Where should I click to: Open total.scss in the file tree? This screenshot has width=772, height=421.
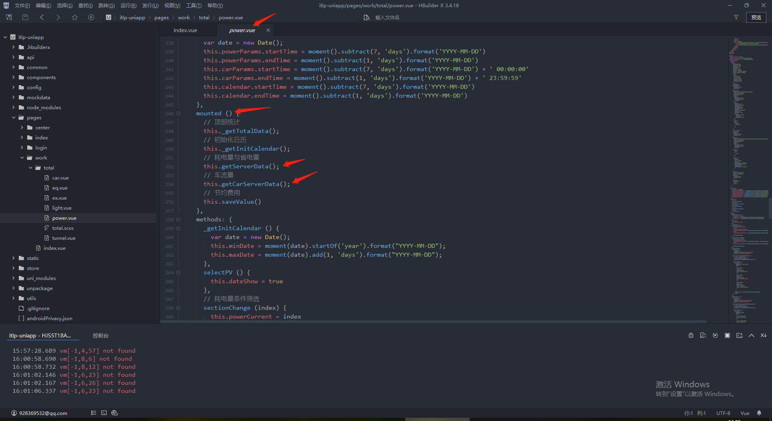pos(63,228)
